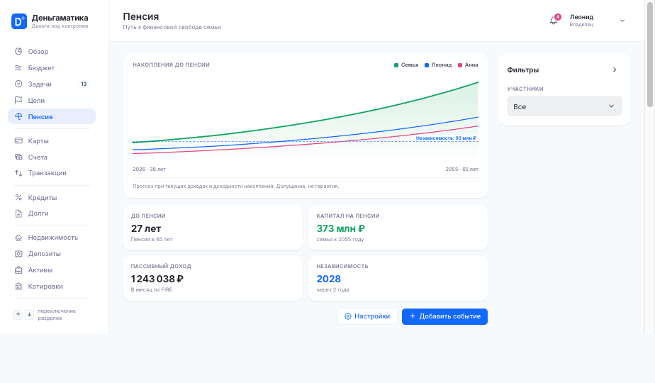Click the Задачи checkmark icon
The height and width of the screenshot is (383, 655).
pos(18,84)
